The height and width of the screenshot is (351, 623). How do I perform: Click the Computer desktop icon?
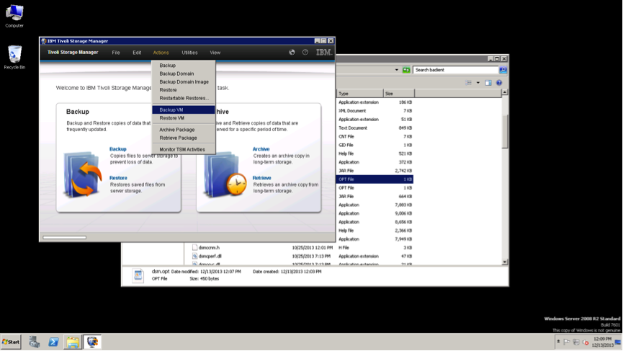[x=14, y=16]
